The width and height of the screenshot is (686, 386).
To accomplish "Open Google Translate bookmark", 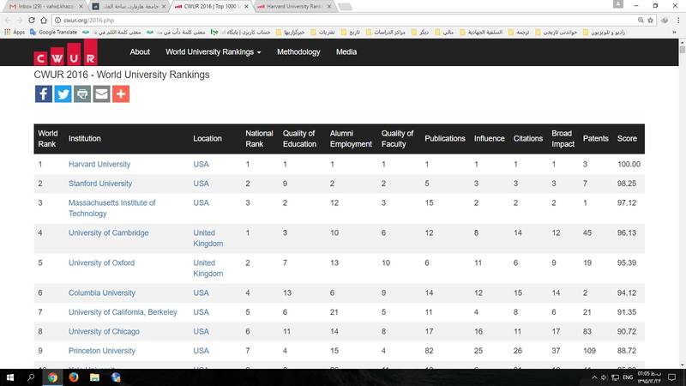I will tap(54, 32).
